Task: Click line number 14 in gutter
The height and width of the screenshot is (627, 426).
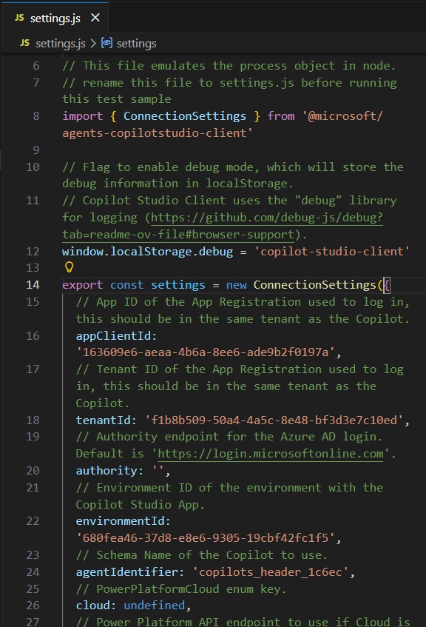Action: pos(33,285)
